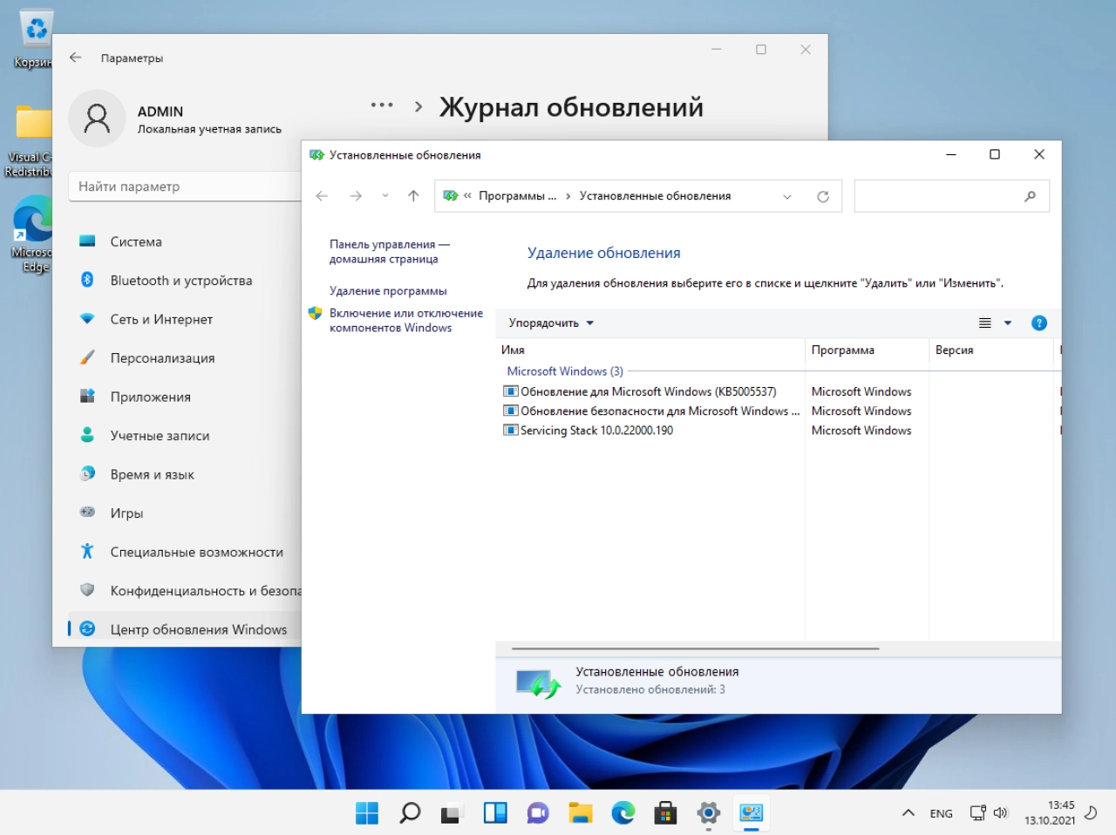The image size is (1116, 835).
Task: Click the ENG language indicator
Action: click(941, 813)
